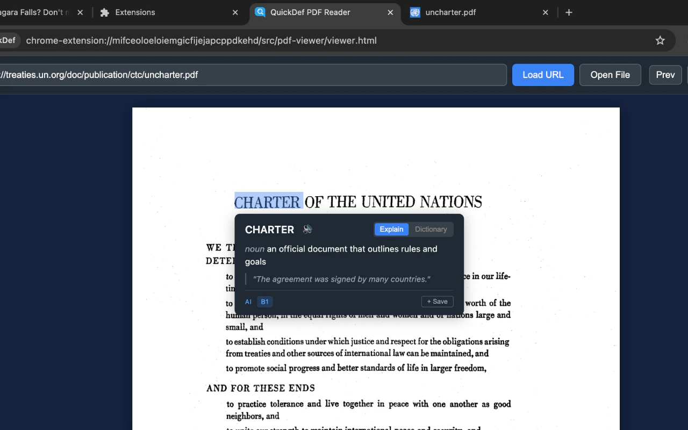
Task: Click the line 'to establish conditions under which justice'
Action: coord(368,341)
